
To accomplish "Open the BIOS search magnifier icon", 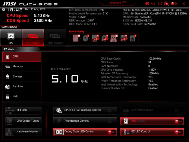I will pyautogui.click(x=166, y=4).
